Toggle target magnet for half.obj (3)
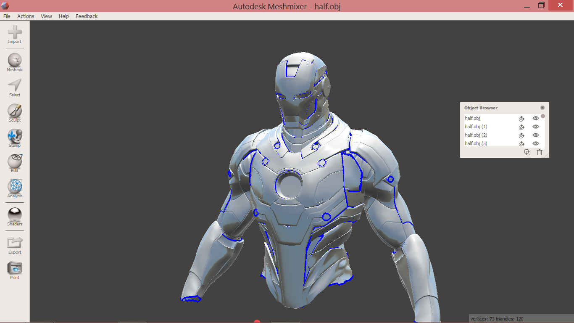 (521, 143)
